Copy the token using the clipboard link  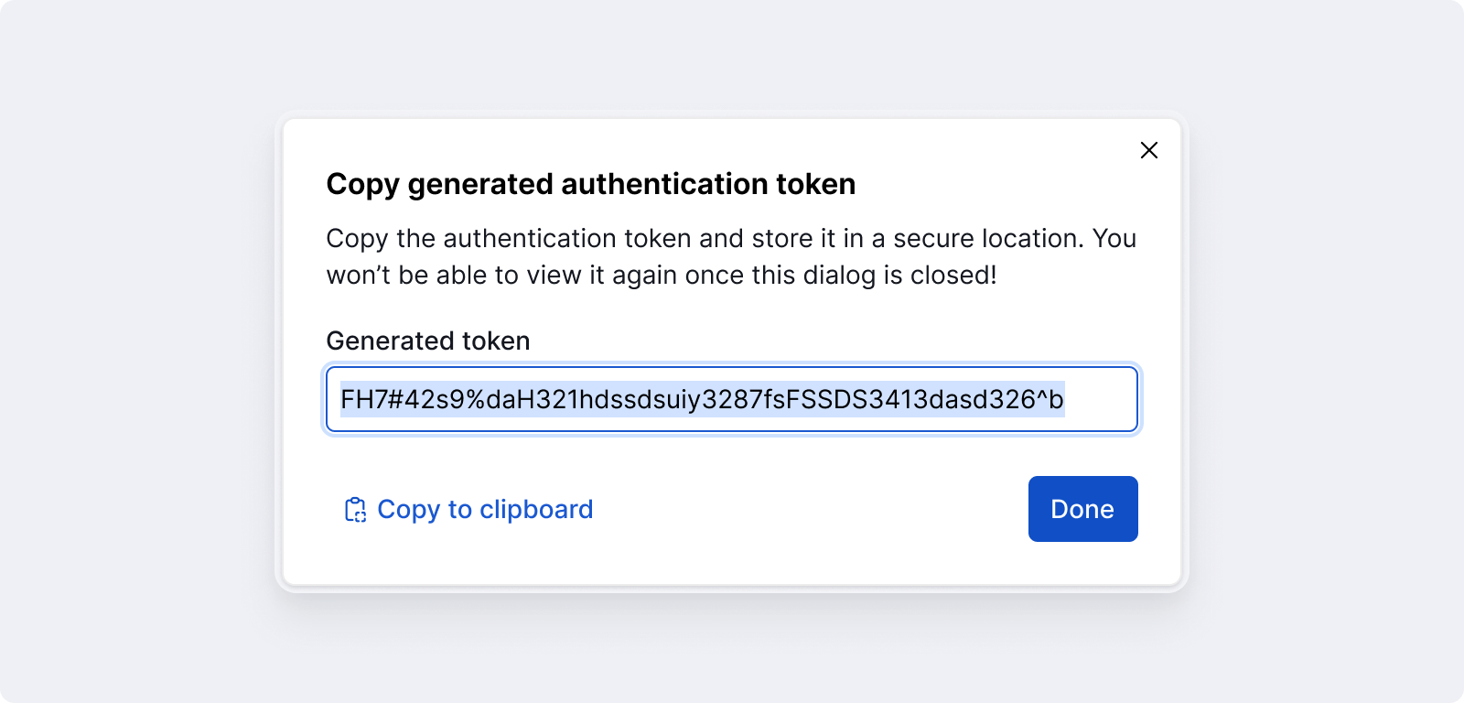(485, 509)
